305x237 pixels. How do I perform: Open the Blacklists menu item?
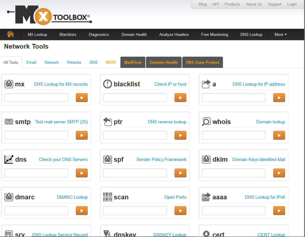[67, 34]
